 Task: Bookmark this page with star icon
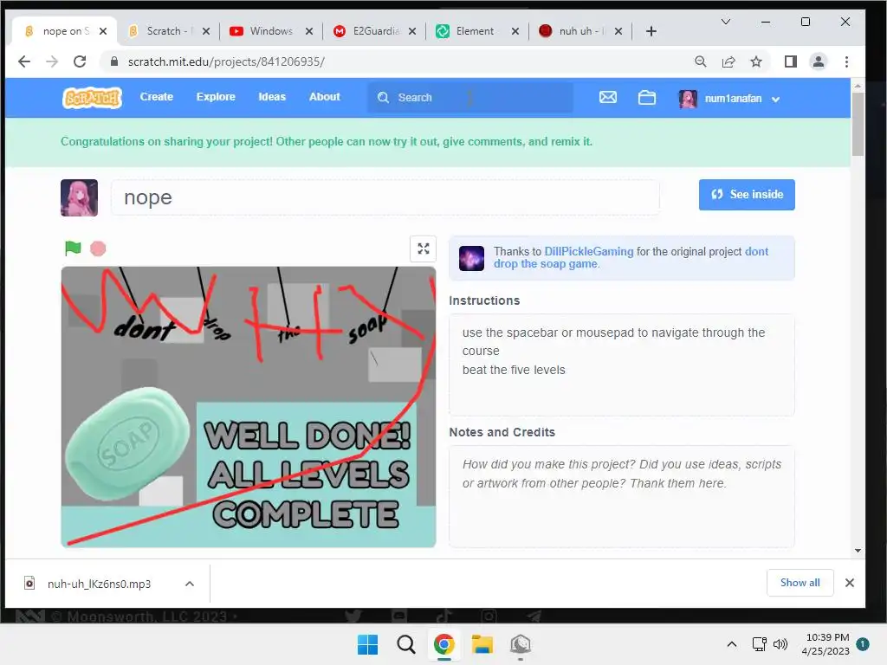coord(755,61)
